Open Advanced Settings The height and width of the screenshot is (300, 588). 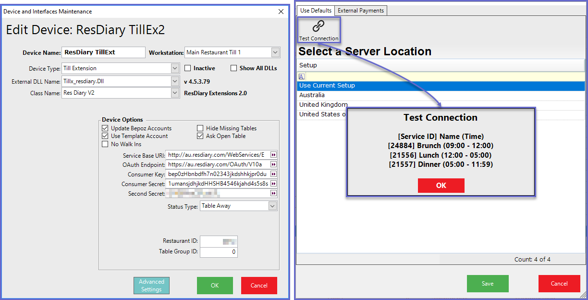pos(151,286)
